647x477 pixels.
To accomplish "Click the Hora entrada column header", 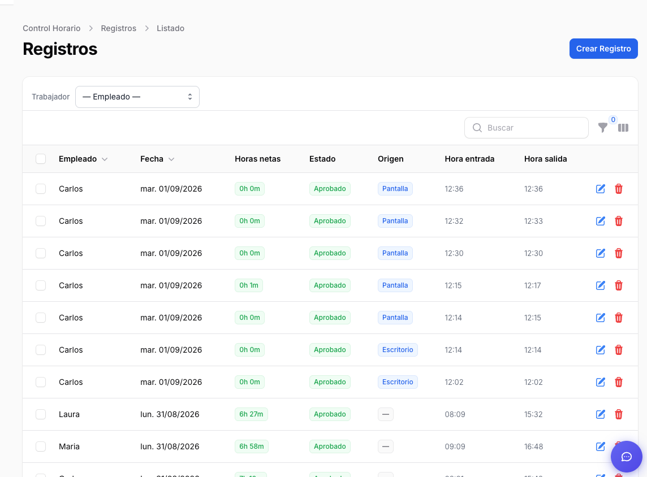I will (469, 159).
